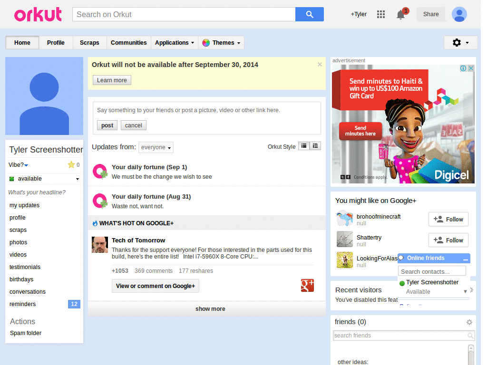The height and width of the screenshot is (365, 487).
Task: Click the ad info icon
Action: [463, 68]
